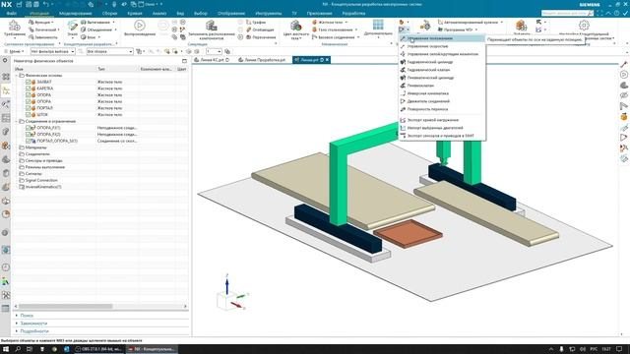630x354 pixels.
Task: Click the settings gear icon in ribbon
Action: coord(584,26)
